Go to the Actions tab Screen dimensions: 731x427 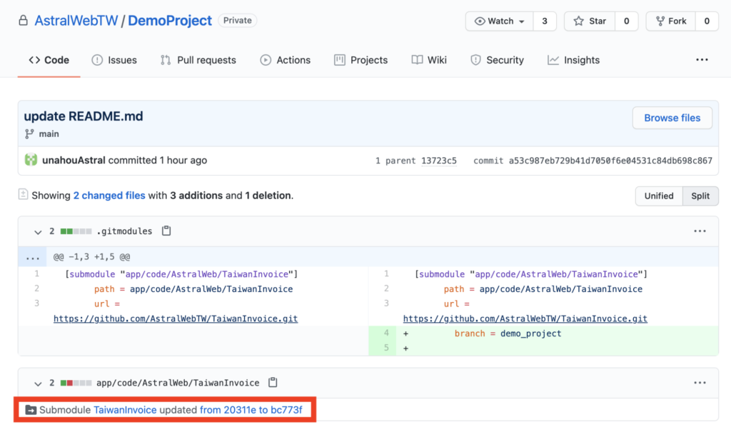286,60
